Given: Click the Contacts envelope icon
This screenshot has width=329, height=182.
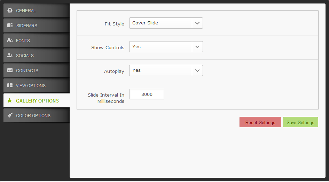Looking at the screenshot, I should tap(10, 70).
